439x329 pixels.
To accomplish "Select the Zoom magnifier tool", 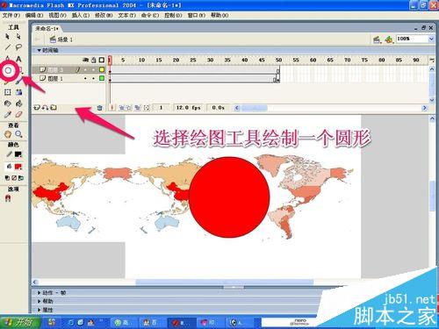I will click(x=18, y=134).
